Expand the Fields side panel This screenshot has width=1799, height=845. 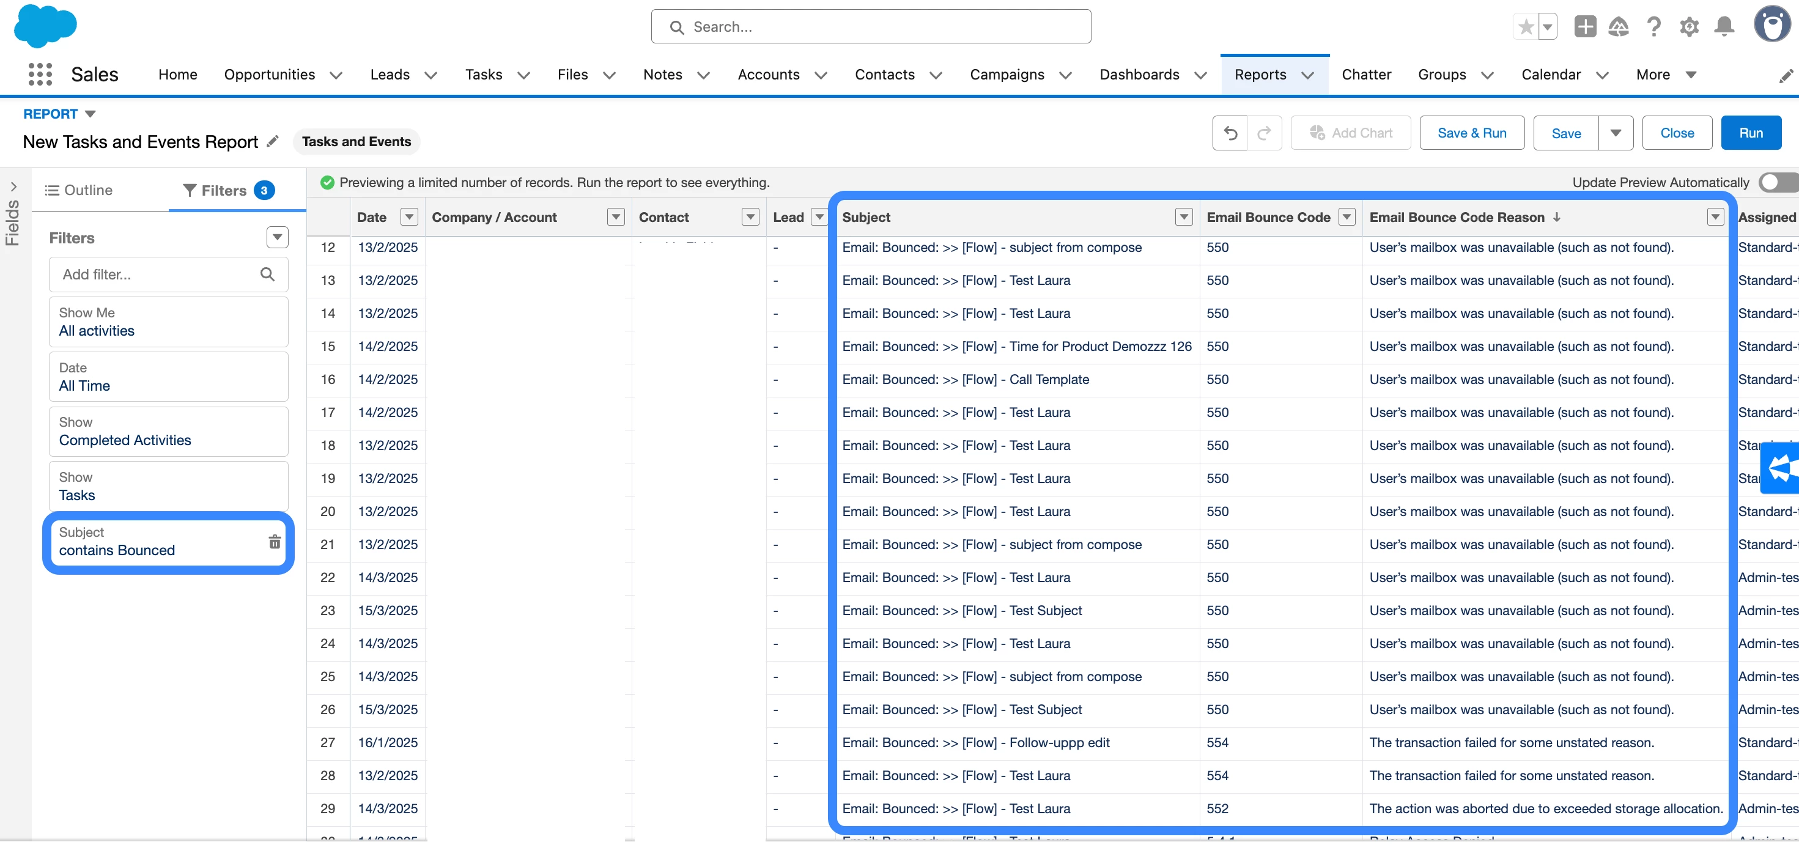point(13,186)
